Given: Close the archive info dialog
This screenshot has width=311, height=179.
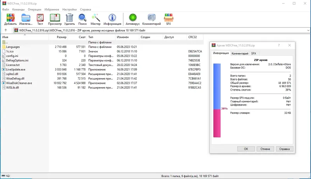Looking at the screenshot, I should [x=290, y=45].
